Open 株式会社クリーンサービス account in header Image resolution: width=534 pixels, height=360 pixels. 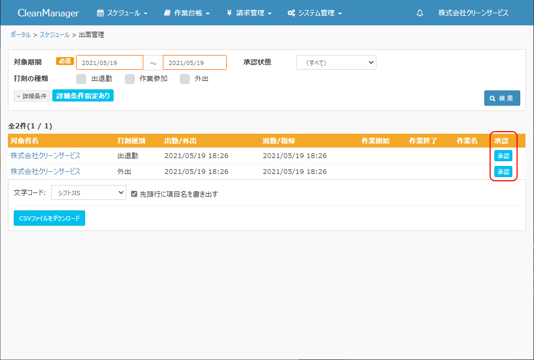(473, 13)
